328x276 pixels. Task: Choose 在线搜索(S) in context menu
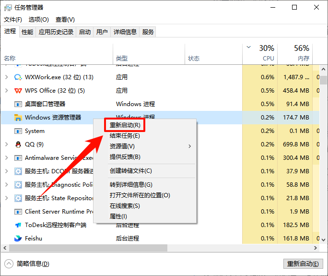coord(125,206)
